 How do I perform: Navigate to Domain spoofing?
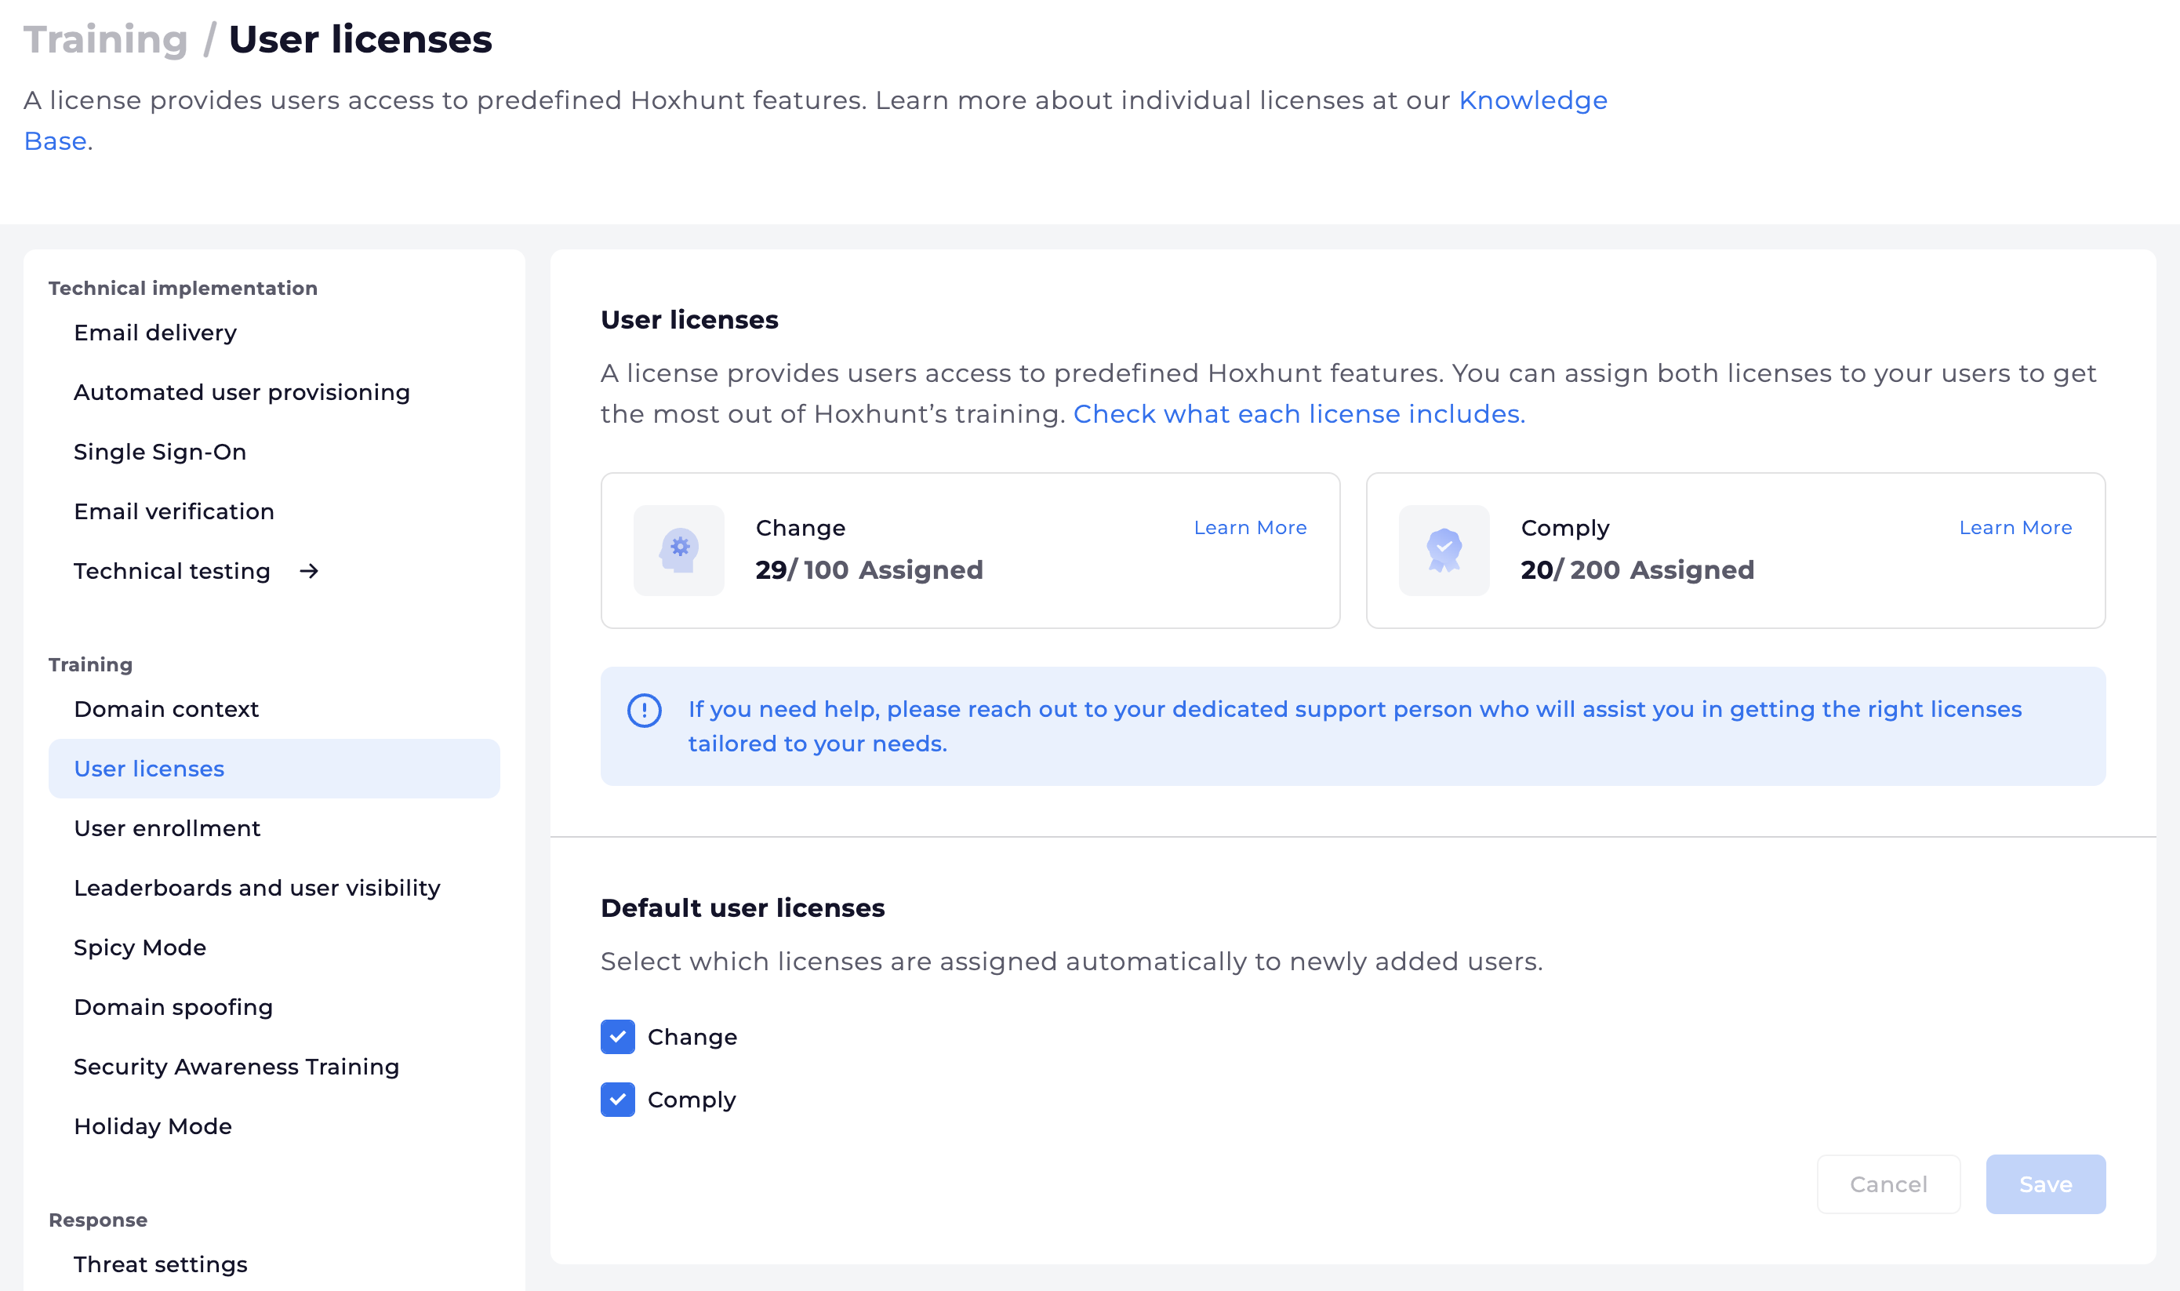point(274,1006)
